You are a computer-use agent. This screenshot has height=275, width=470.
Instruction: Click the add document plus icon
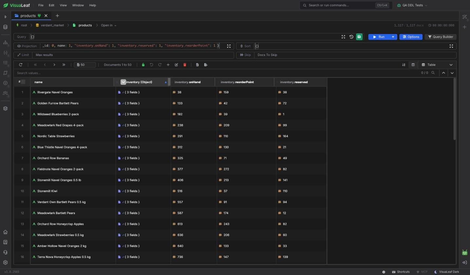[x=168, y=65]
